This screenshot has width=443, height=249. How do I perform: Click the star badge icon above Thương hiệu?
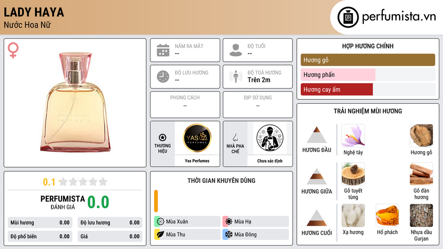[163, 137]
